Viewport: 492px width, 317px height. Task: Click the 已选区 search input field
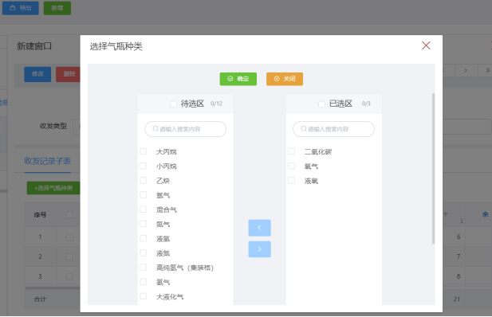(x=333, y=129)
